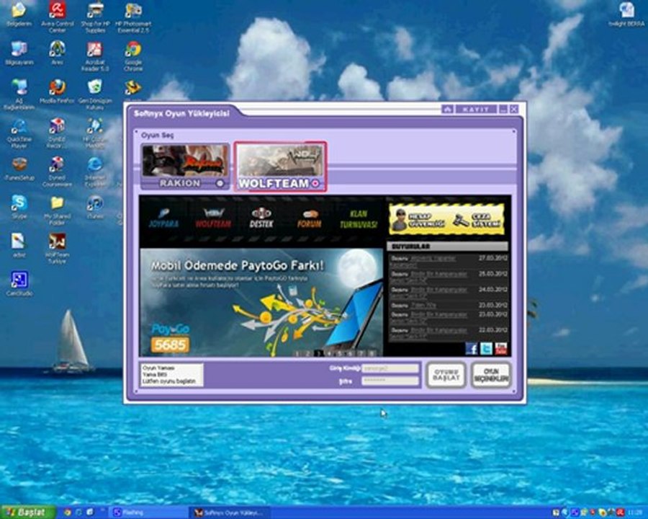Open My Shared Folder on desktop
Viewport: 648px width, 519px height.
coord(57,210)
